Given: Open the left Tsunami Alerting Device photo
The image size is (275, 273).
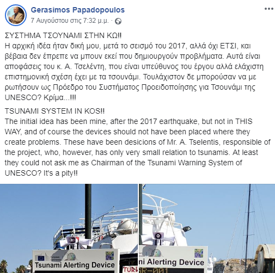Looking at the screenshot, I should (69, 228).
